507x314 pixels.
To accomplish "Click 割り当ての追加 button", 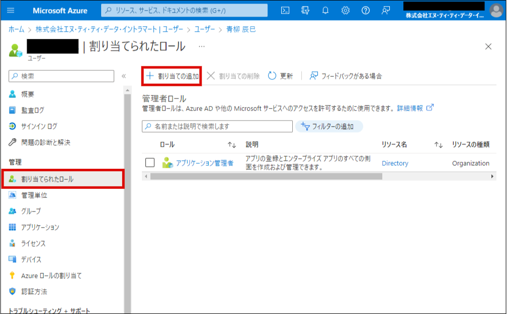I will pyautogui.click(x=173, y=76).
